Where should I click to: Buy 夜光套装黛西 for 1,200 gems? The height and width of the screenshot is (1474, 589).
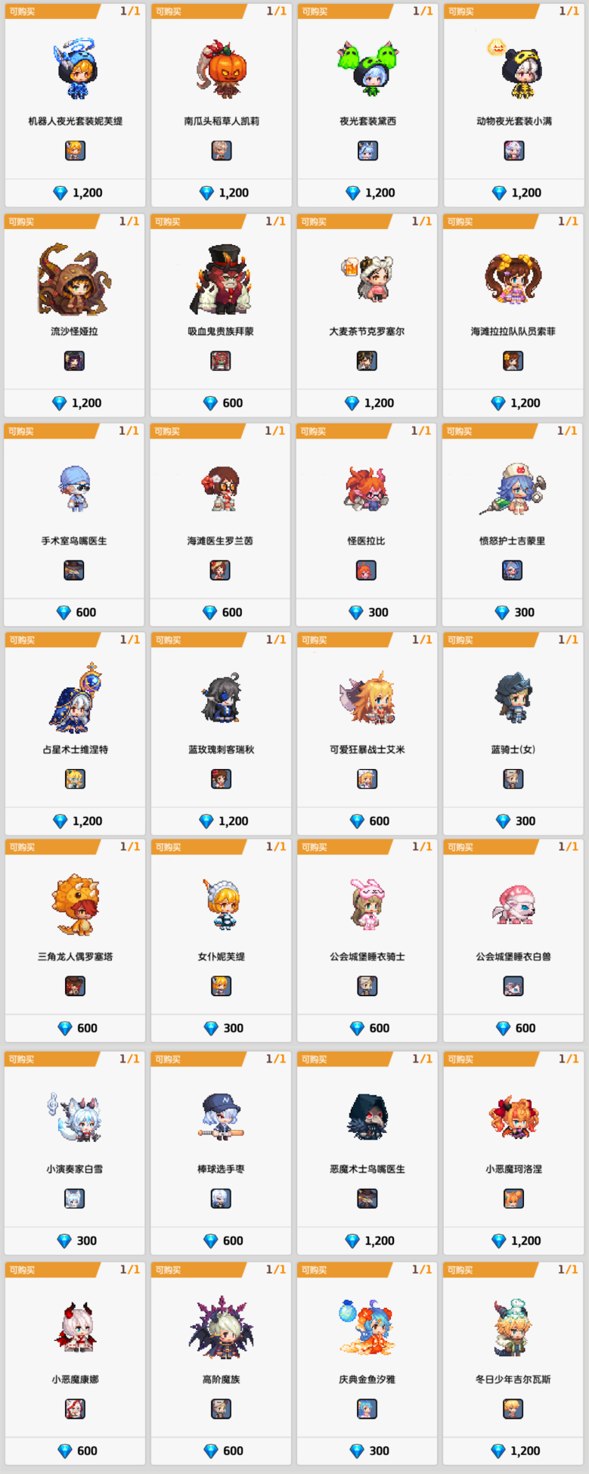click(x=368, y=193)
